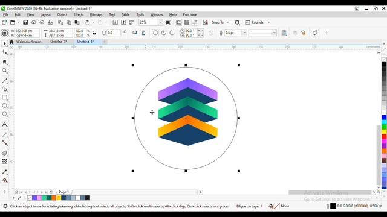This screenshot has width=387, height=217.
Task: Select the Color Eyedropper tool
Action: click(x=4, y=172)
